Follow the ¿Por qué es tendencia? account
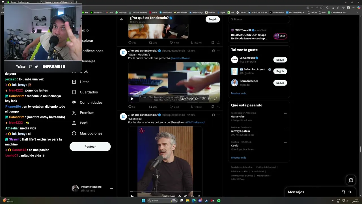Image resolution: width=362 pixels, height=204 pixels. 212,19
